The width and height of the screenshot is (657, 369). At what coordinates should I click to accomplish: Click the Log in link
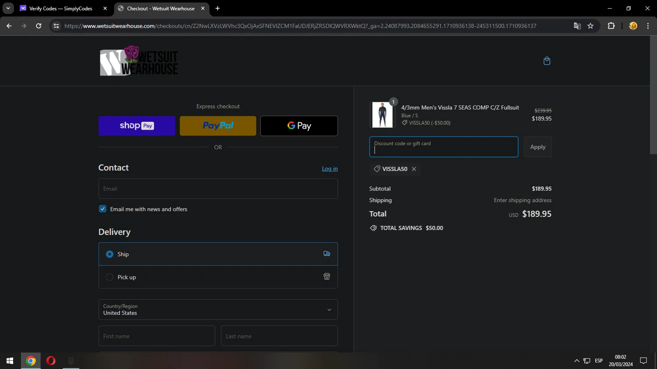[330, 169]
